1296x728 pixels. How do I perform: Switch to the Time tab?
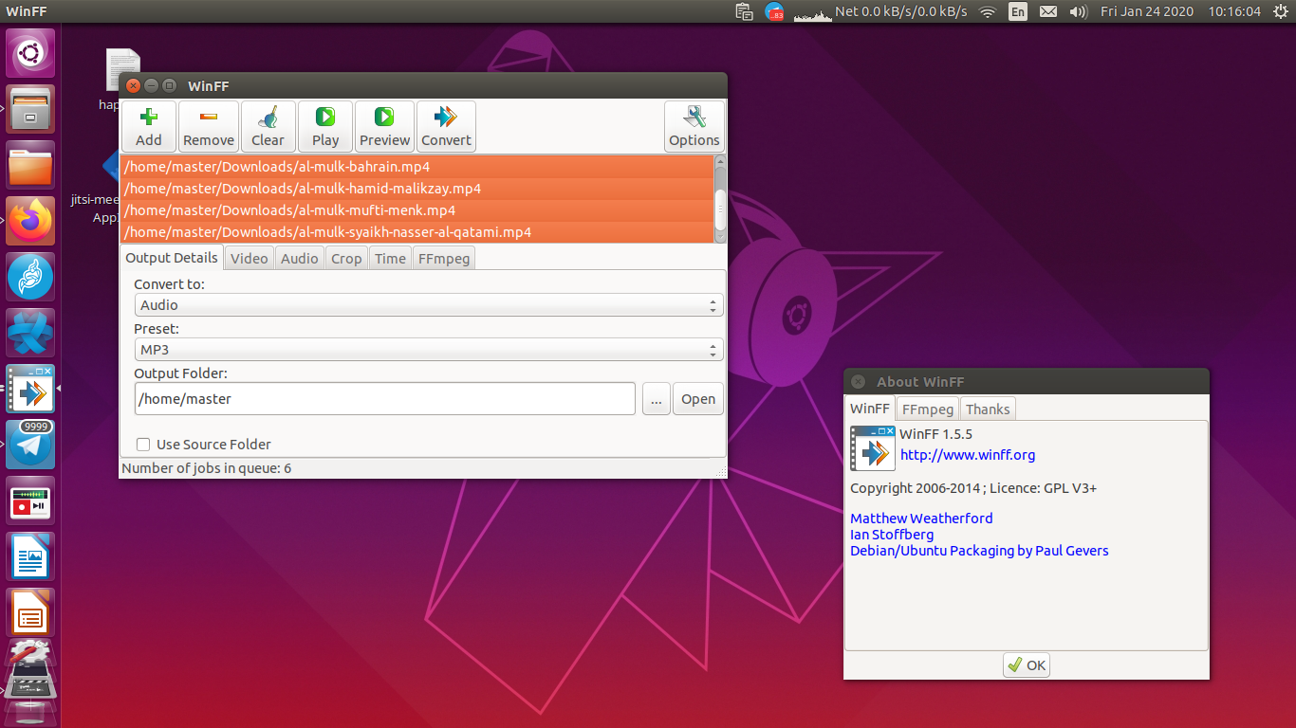coord(390,258)
